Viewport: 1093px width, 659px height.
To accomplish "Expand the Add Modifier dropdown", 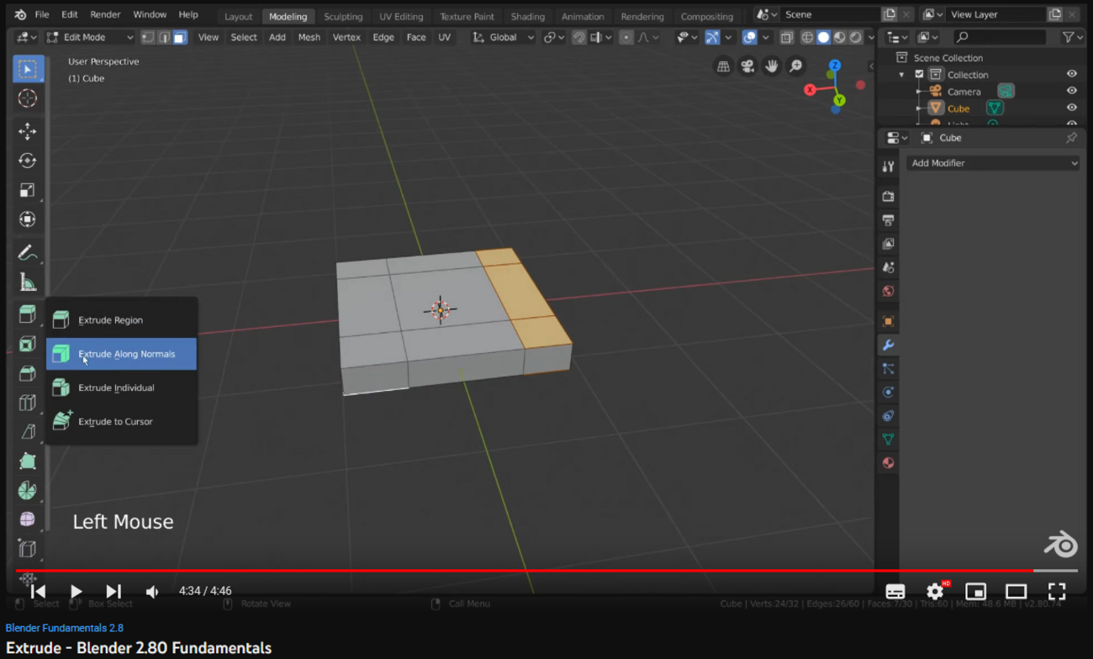I will coord(993,163).
